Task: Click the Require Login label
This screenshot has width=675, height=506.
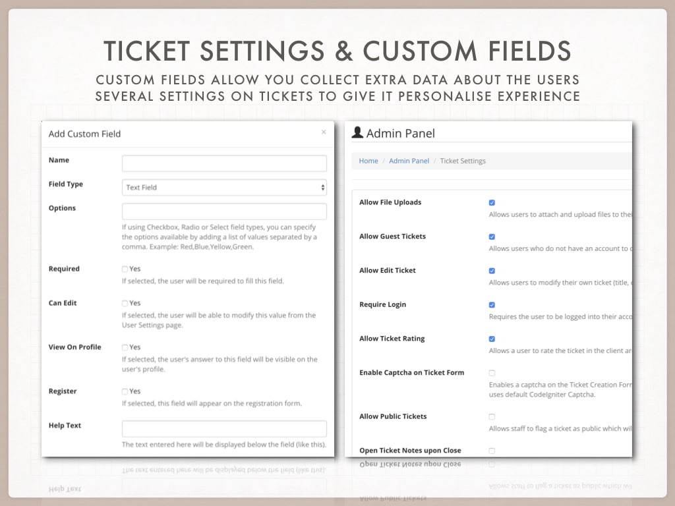Action: 383,304
